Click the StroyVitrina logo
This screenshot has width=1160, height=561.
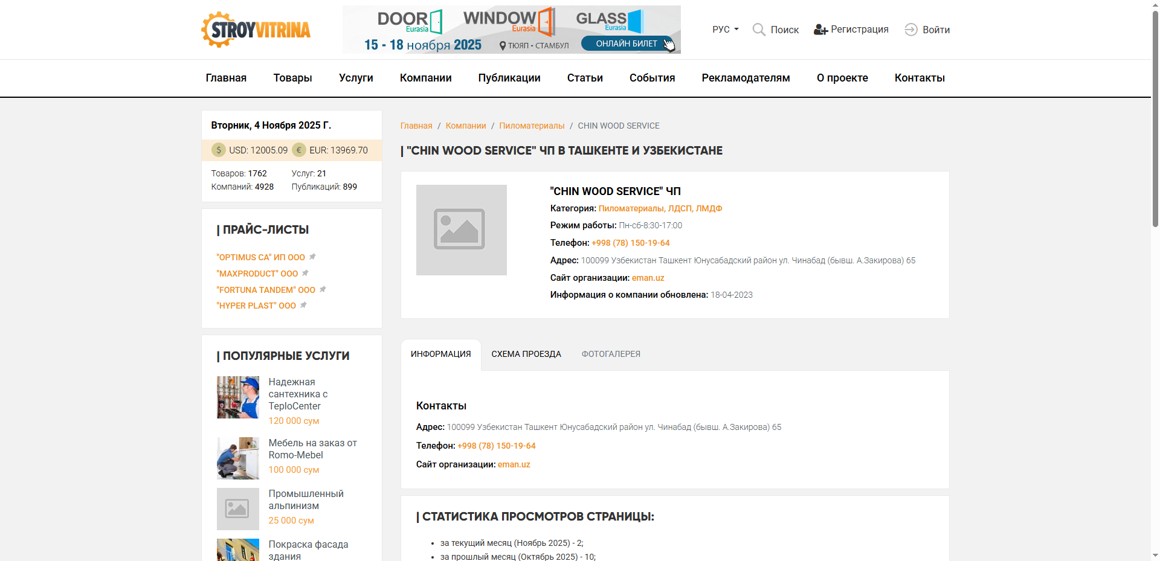point(256,30)
